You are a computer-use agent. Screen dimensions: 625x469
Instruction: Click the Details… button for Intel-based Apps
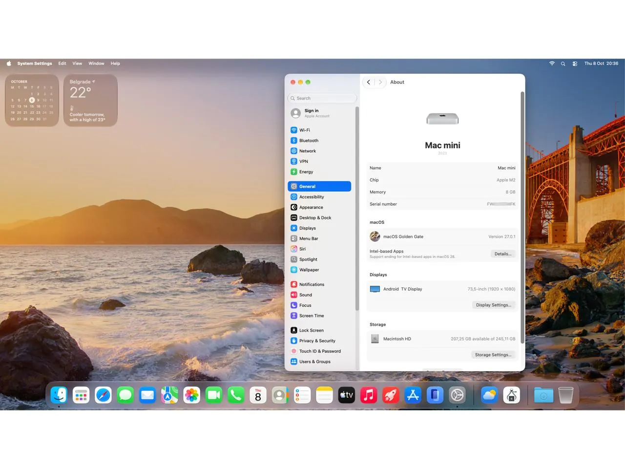(x=503, y=254)
